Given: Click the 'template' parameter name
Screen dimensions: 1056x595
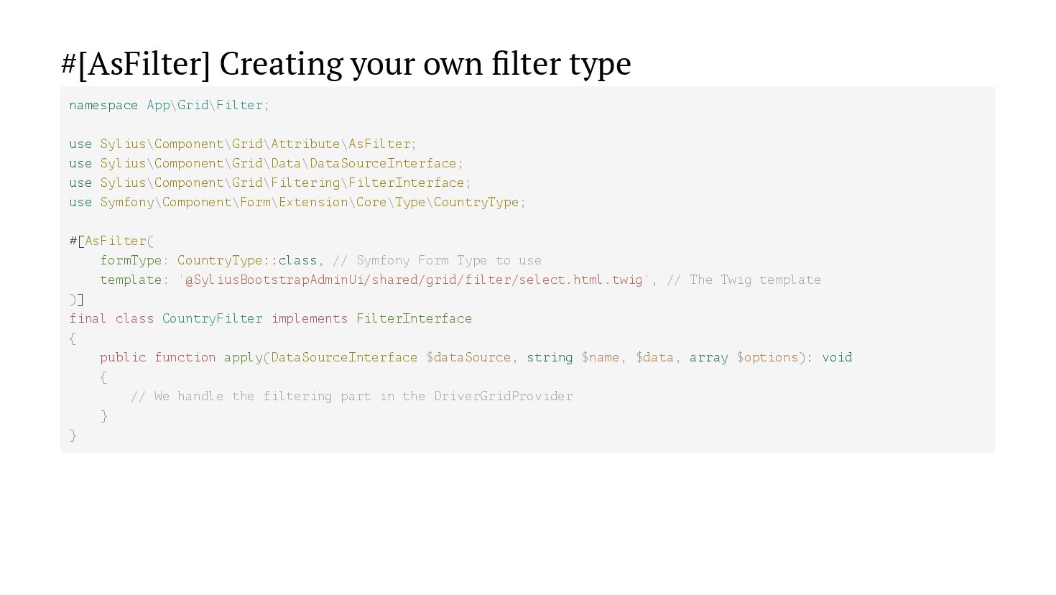Looking at the screenshot, I should [130, 280].
